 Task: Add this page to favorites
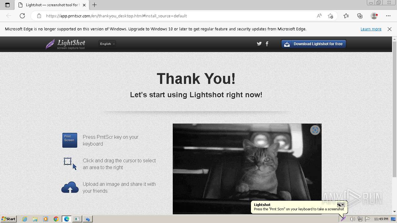(331, 16)
